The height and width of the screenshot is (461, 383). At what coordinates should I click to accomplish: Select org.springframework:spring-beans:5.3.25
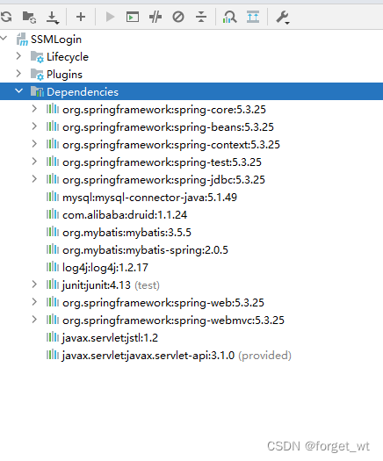click(168, 127)
